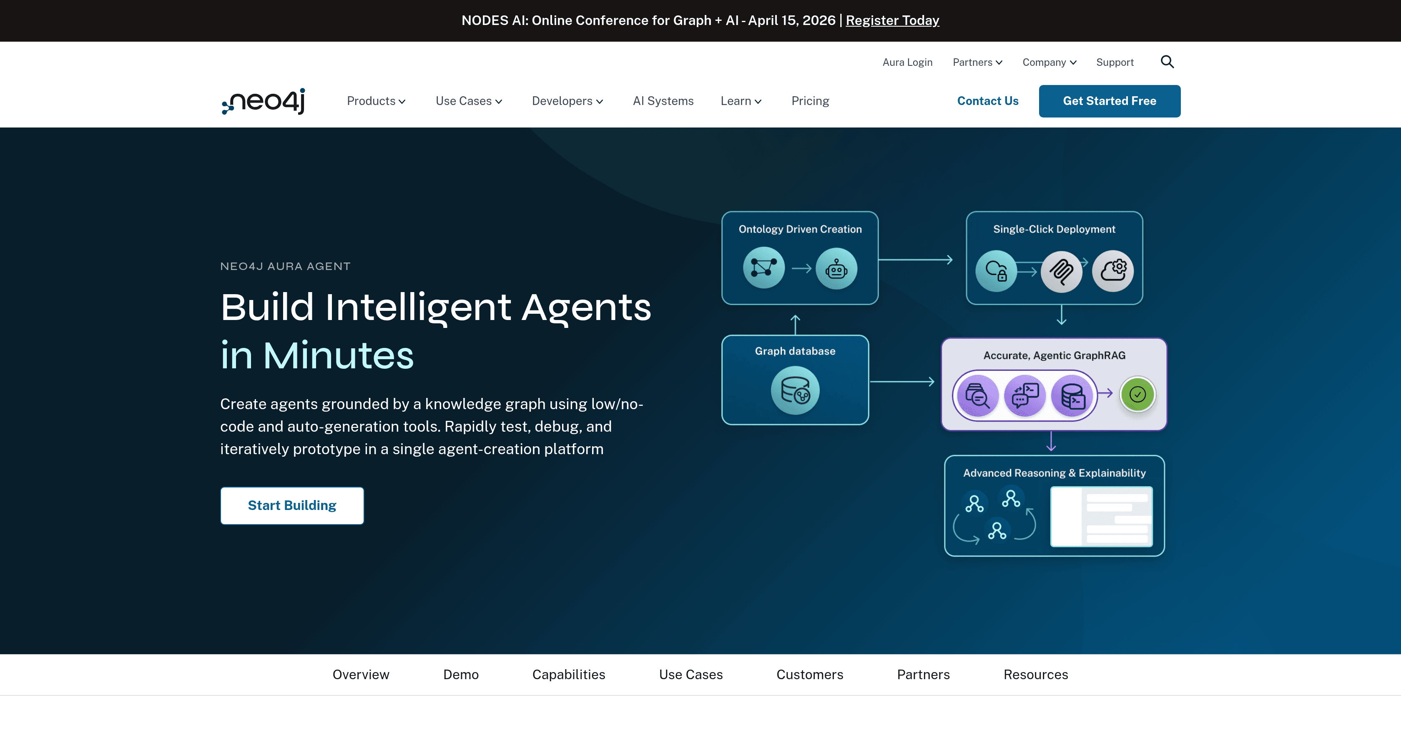The width and height of the screenshot is (1401, 730).
Task: Expand the Products dropdown
Action: click(x=376, y=100)
